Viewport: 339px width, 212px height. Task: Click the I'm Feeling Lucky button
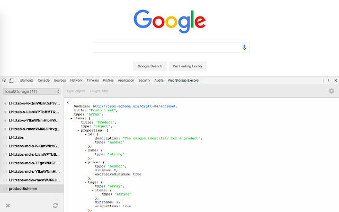click(188, 66)
